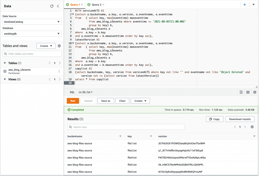The width and height of the screenshot is (259, 176).
Task: Sort results by bucketname column
Action: (120, 136)
